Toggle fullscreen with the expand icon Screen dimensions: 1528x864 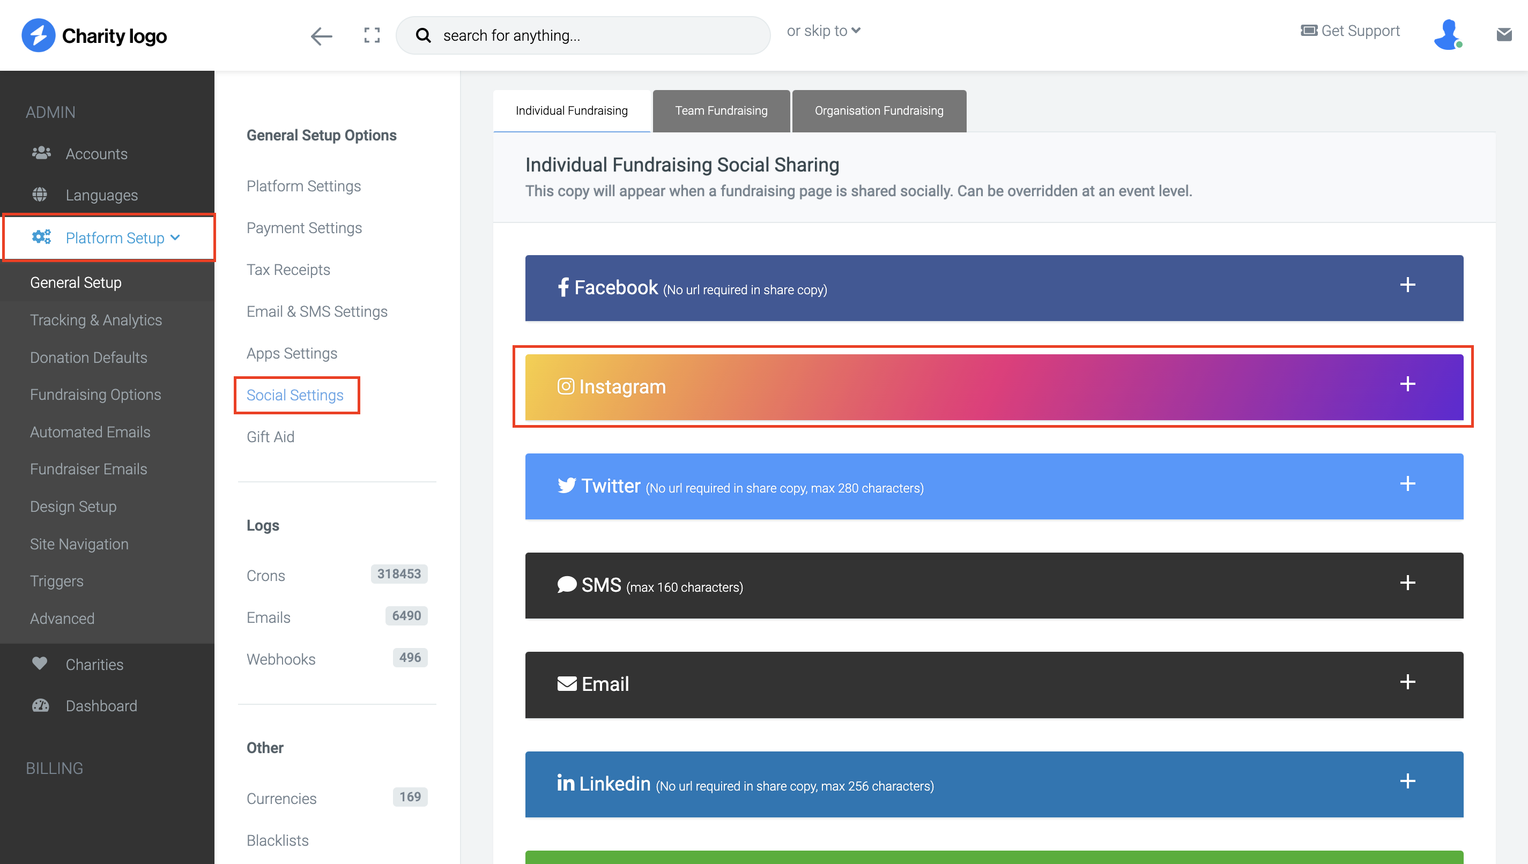tap(372, 35)
